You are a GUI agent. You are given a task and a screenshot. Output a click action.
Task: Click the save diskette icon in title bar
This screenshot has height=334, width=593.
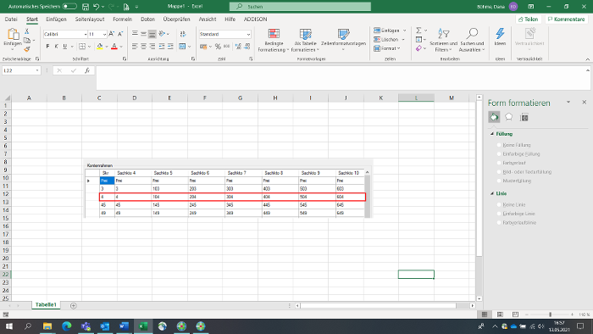(x=86, y=7)
